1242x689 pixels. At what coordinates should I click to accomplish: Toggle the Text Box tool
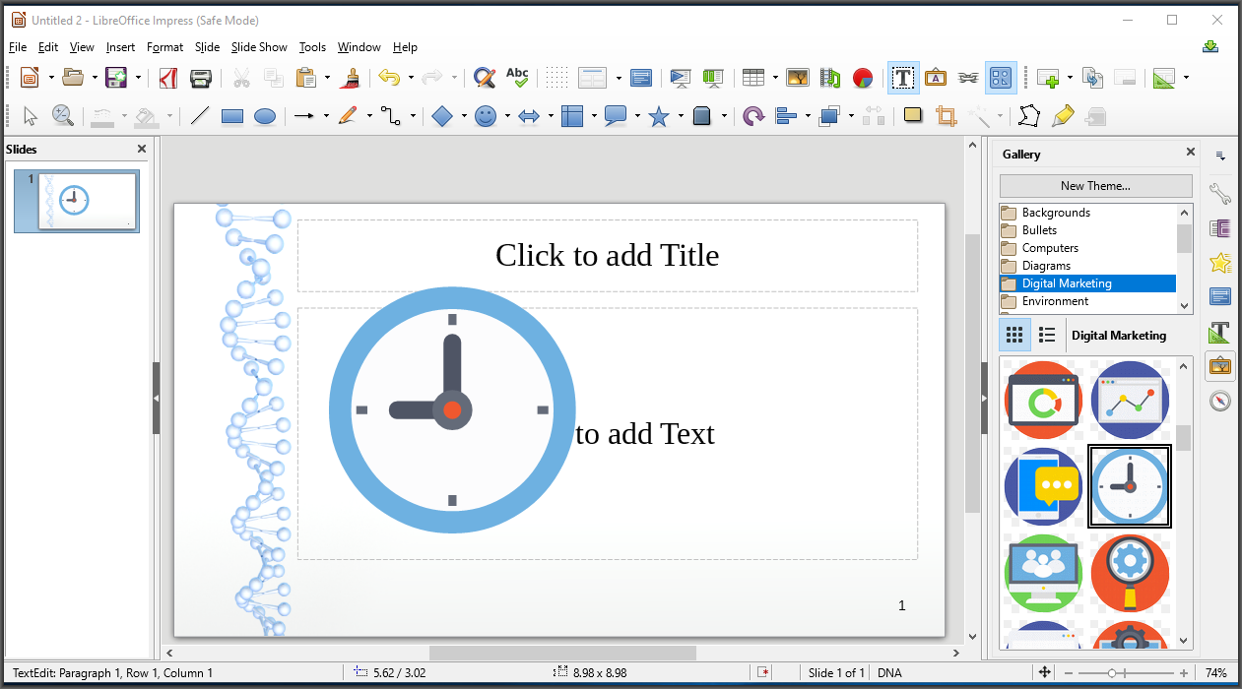pyautogui.click(x=903, y=78)
